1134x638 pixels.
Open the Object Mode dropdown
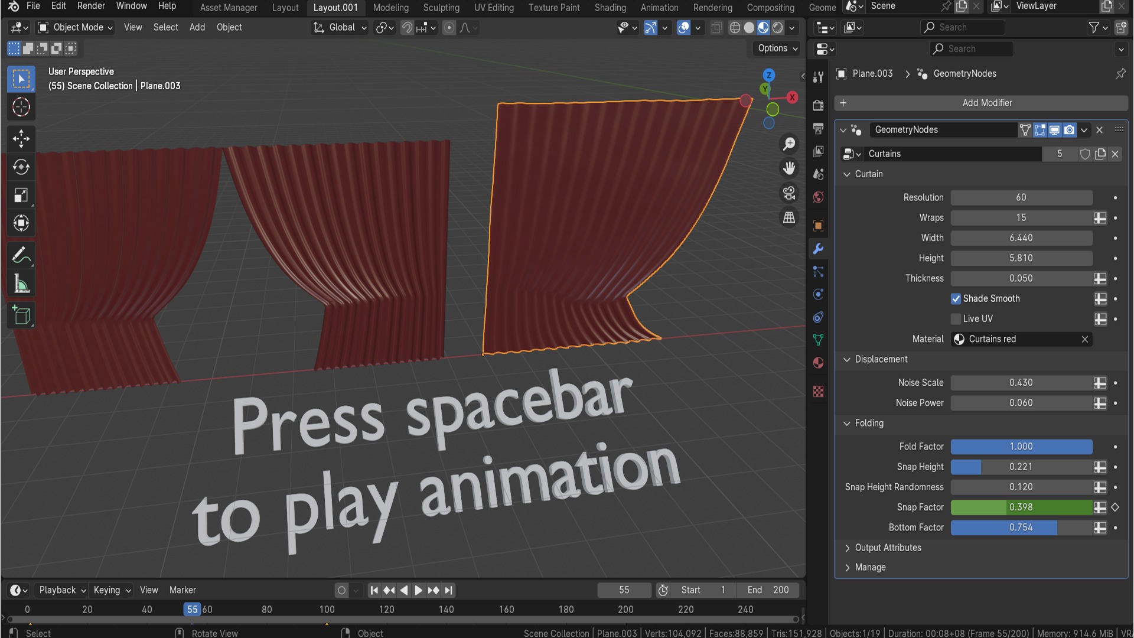coord(76,27)
